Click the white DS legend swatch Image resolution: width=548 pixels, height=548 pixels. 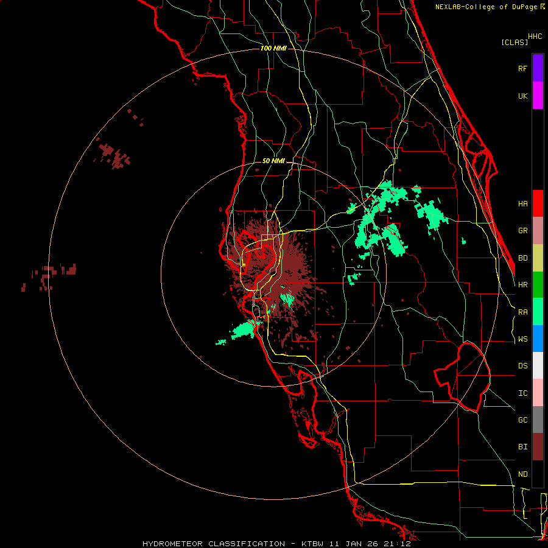[x=538, y=365]
